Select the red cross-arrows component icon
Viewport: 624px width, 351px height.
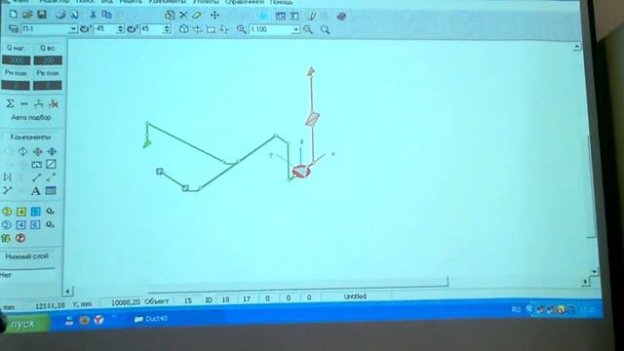[x=37, y=152]
